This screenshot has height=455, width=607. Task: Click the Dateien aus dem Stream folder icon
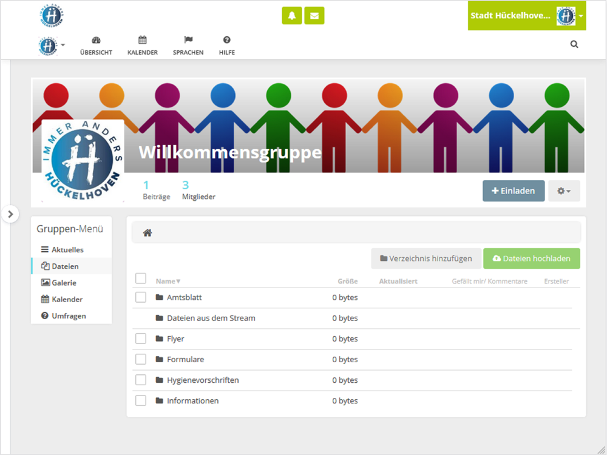[x=159, y=318]
